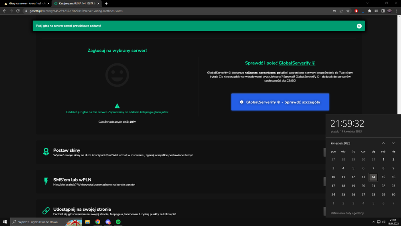This screenshot has height=226, width=401.
Task: Click the volume speaker icon in tray
Action: click(383, 222)
